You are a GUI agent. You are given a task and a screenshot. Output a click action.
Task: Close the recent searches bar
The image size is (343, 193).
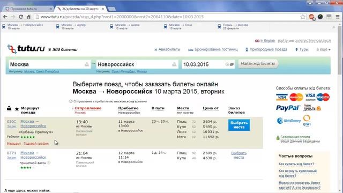coord(334,27)
